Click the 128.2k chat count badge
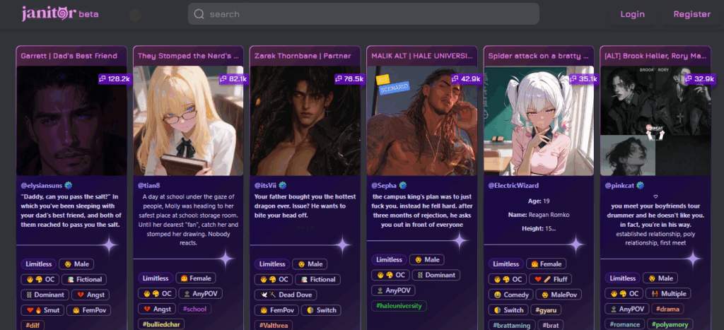The height and width of the screenshot is (330, 724). point(113,79)
